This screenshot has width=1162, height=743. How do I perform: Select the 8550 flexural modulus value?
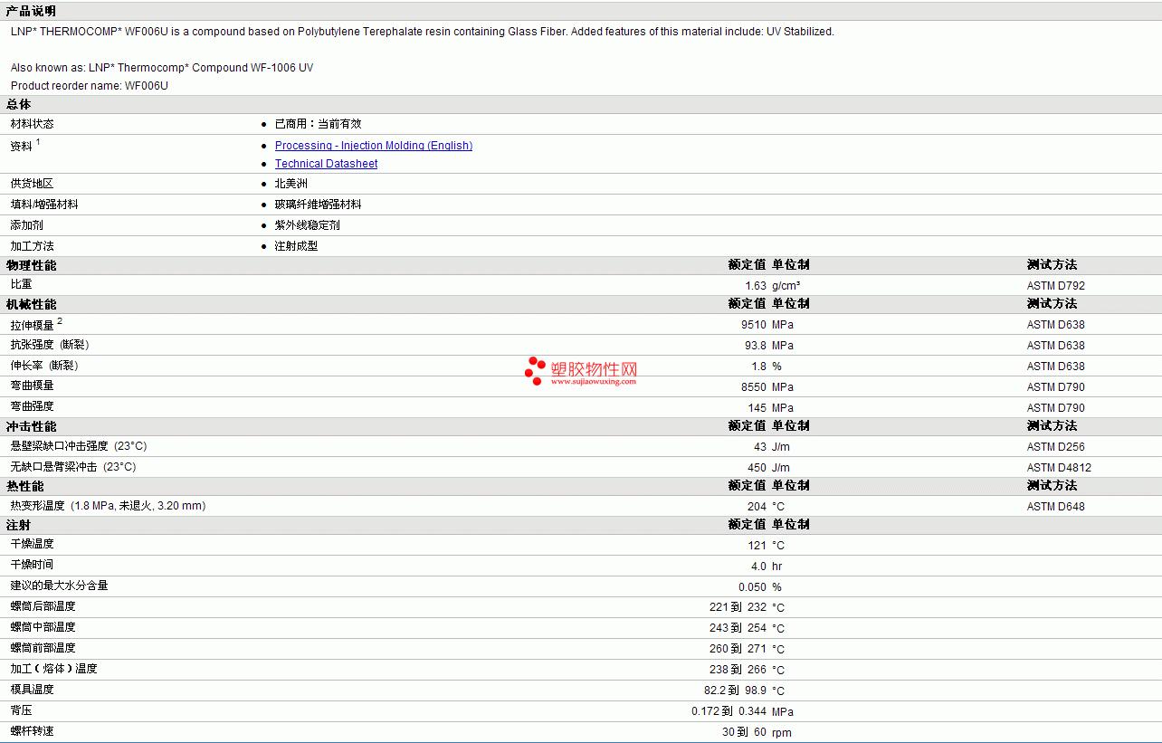(x=753, y=387)
